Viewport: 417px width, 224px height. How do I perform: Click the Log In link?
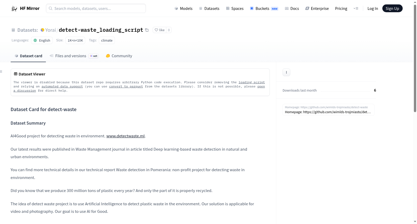[x=373, y=9]
